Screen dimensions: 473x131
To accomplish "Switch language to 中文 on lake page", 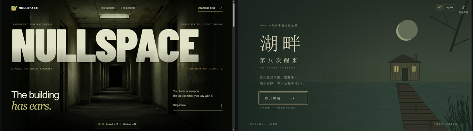I will tap(440, 7).
